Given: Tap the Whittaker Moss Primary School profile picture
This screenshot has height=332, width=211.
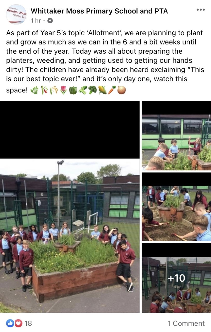Looking at the screenshot, I should [x=16, y=15].
